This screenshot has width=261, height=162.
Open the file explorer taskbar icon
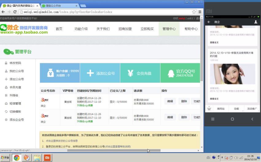(x=37, y=158)
